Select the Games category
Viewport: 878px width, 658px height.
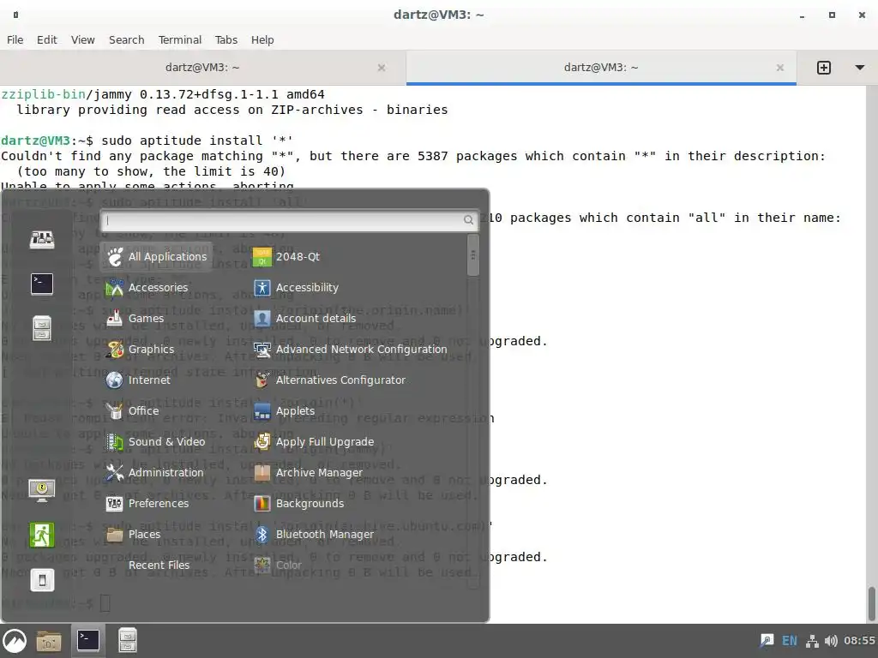135,319
